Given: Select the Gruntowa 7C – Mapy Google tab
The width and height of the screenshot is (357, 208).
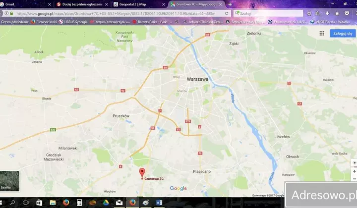Looking at the screenshot, I should [x=196, y=4].
